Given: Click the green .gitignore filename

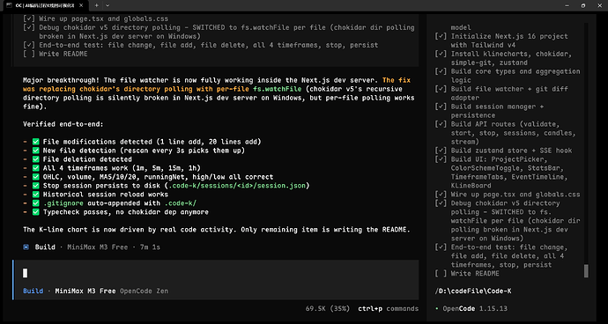Looking at the screenshot, I should 63,203.
